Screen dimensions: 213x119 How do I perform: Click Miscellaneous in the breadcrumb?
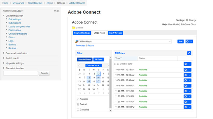point(35,3)
